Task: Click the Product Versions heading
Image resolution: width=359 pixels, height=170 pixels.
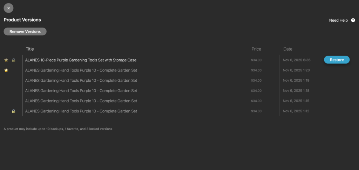Action: coord(22,20)
